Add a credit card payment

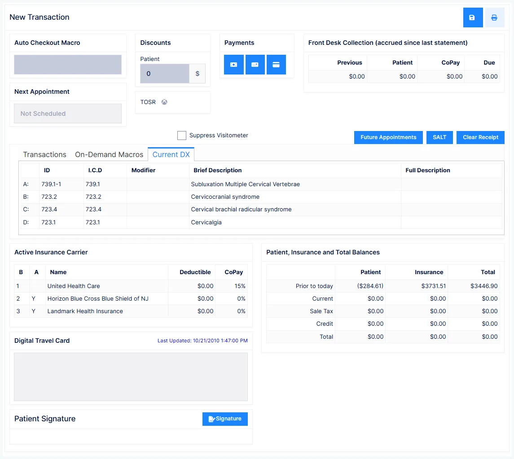coord(276,65)
